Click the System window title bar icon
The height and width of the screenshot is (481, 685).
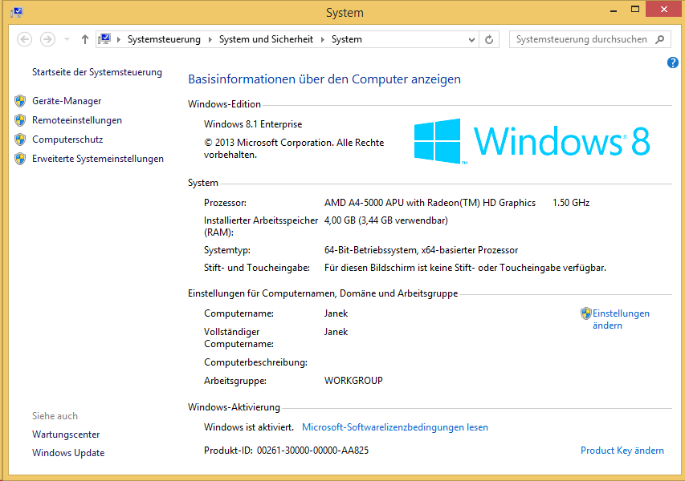[x=17, y=12]
